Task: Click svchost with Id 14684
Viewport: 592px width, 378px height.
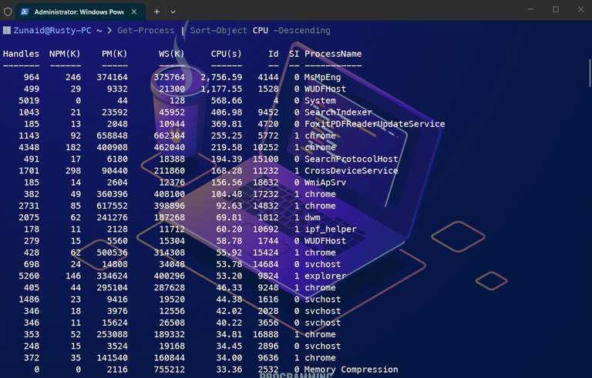Action: [x=322, y=265]
